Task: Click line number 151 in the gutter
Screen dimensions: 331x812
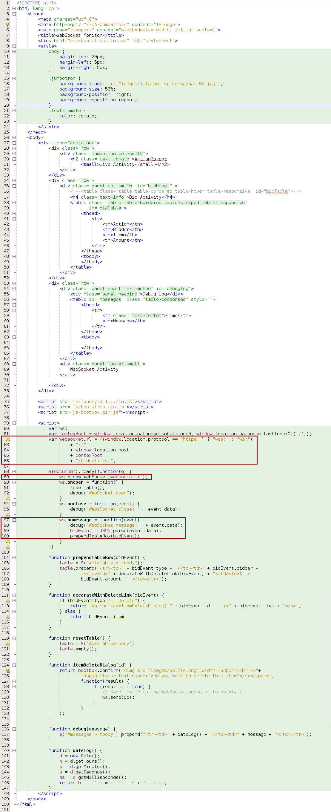Action: [5, 810]
